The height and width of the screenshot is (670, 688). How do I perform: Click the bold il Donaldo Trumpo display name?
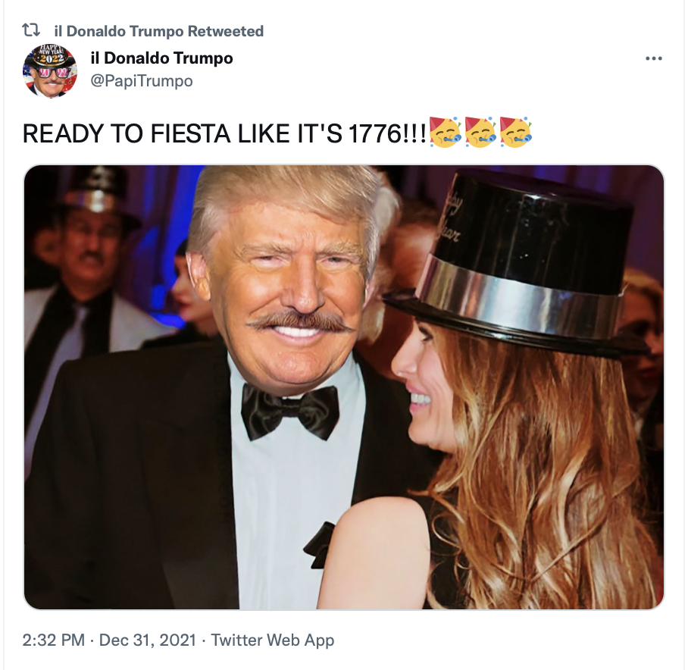[x=162, y=58]
